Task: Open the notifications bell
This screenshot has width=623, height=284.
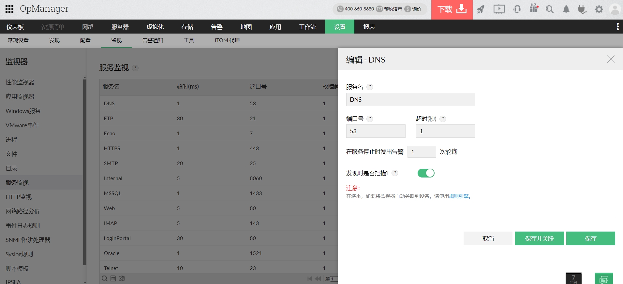Action: [566, 9]
